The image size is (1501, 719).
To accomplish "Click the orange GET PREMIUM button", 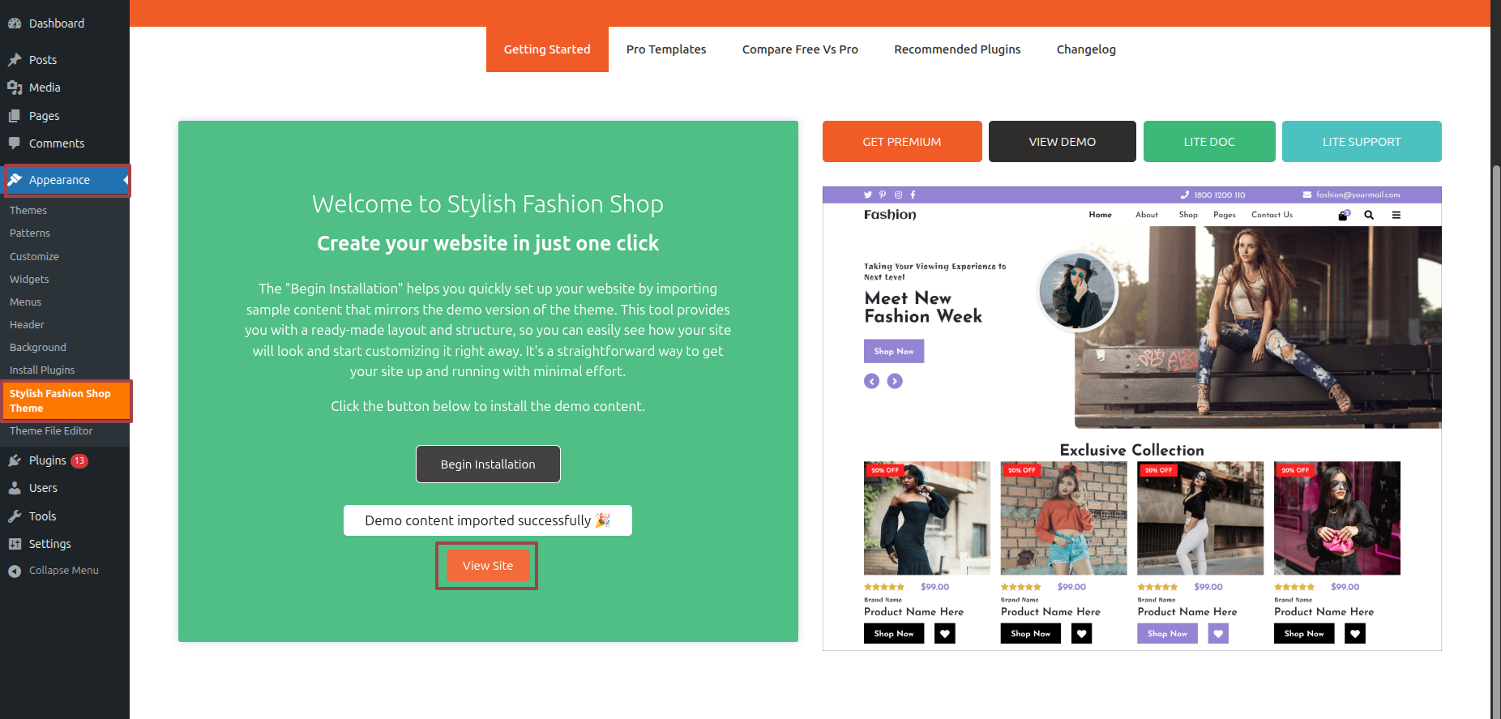I will (x=902, y=142).
